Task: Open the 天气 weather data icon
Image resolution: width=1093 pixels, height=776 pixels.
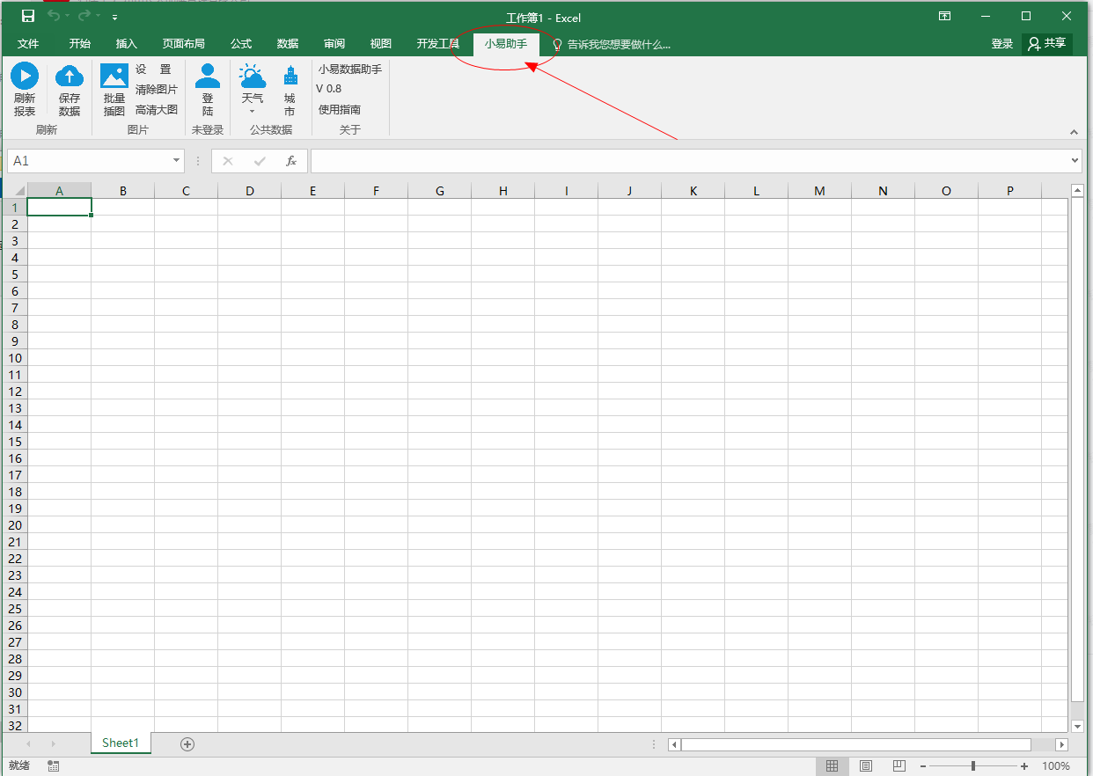Action: click(x=253, y=77)
